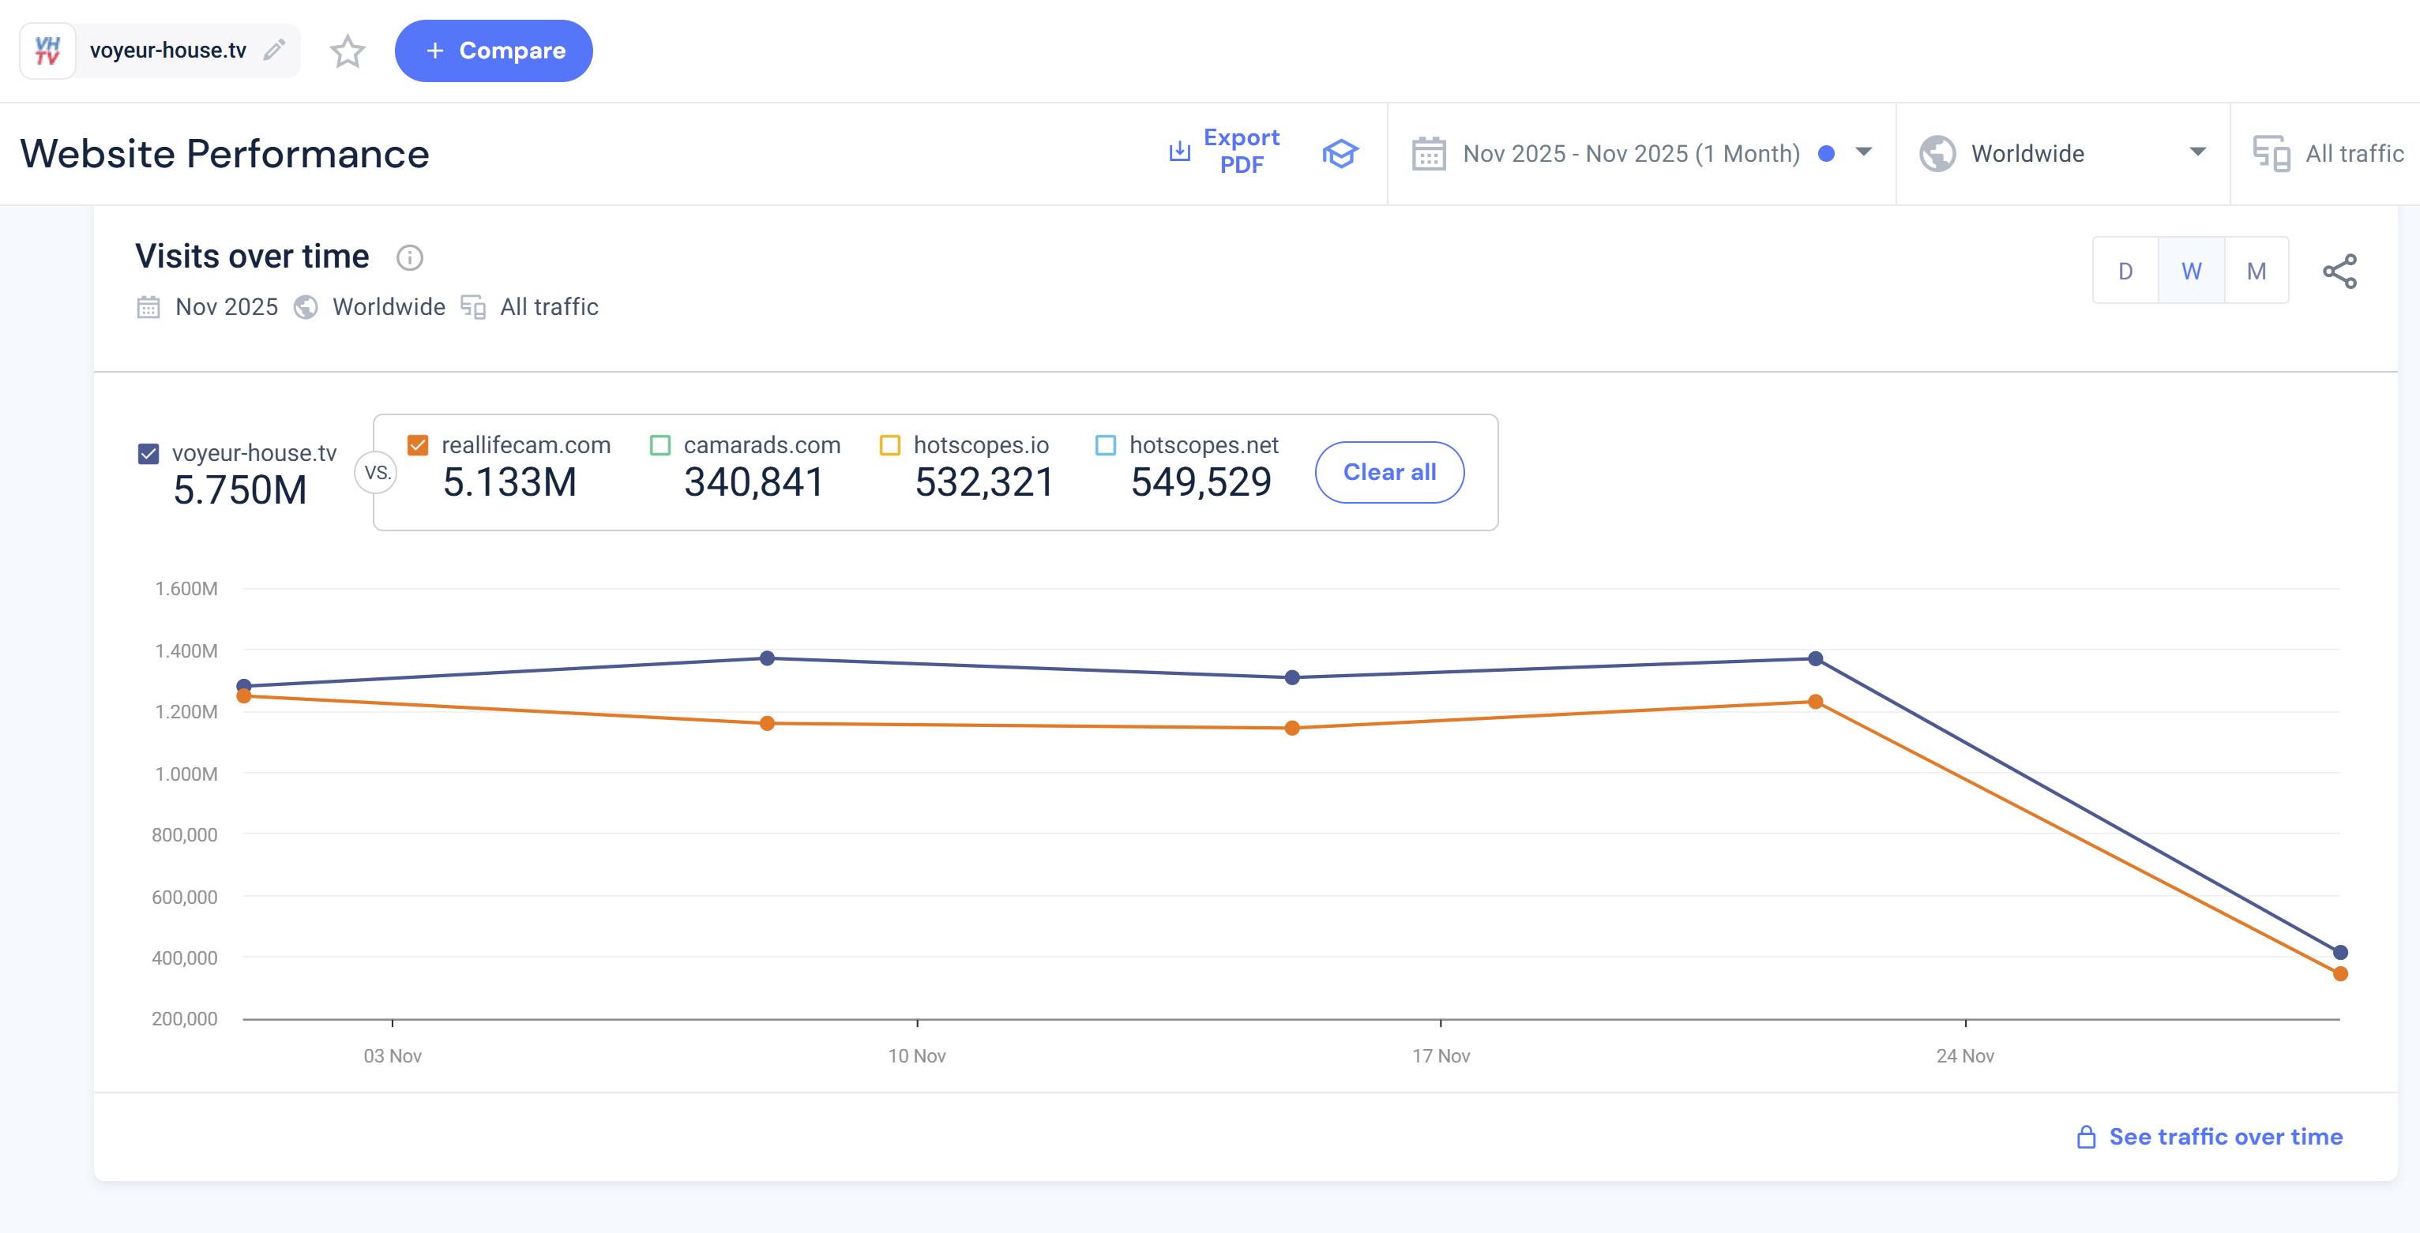The image size is (2420, 1233).
Task: Click the Export PDF download icon
Action: pos(1179,152)
